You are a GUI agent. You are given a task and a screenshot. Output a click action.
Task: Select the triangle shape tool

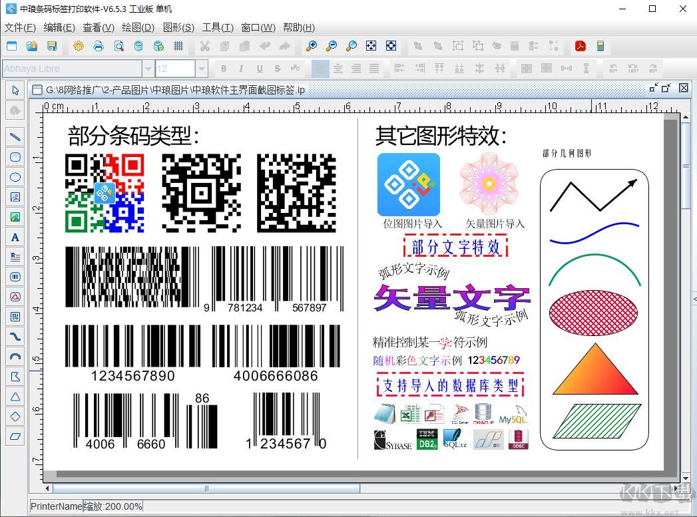(15, 397)
